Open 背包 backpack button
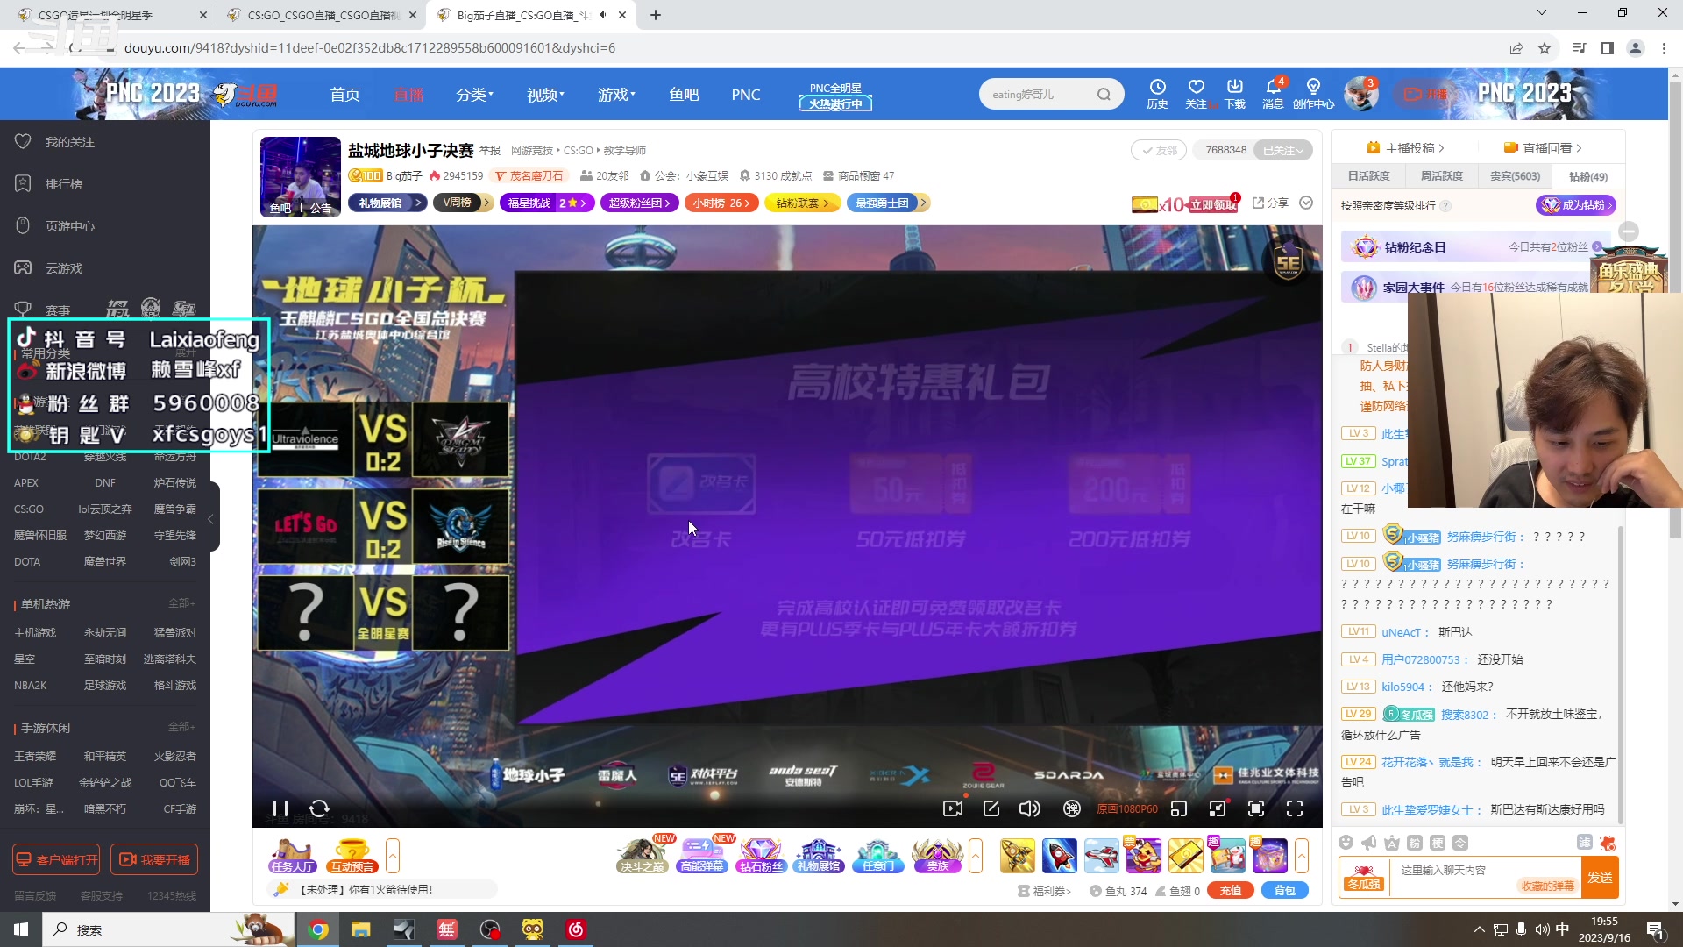This screenshot has height=947, width=1683. (1285, 891)
